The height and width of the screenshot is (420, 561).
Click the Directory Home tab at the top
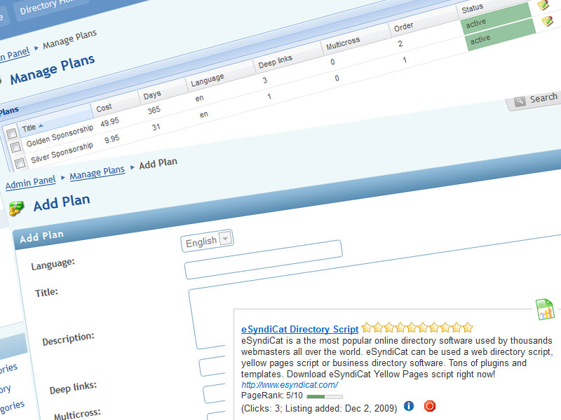(x=50, y=6)
